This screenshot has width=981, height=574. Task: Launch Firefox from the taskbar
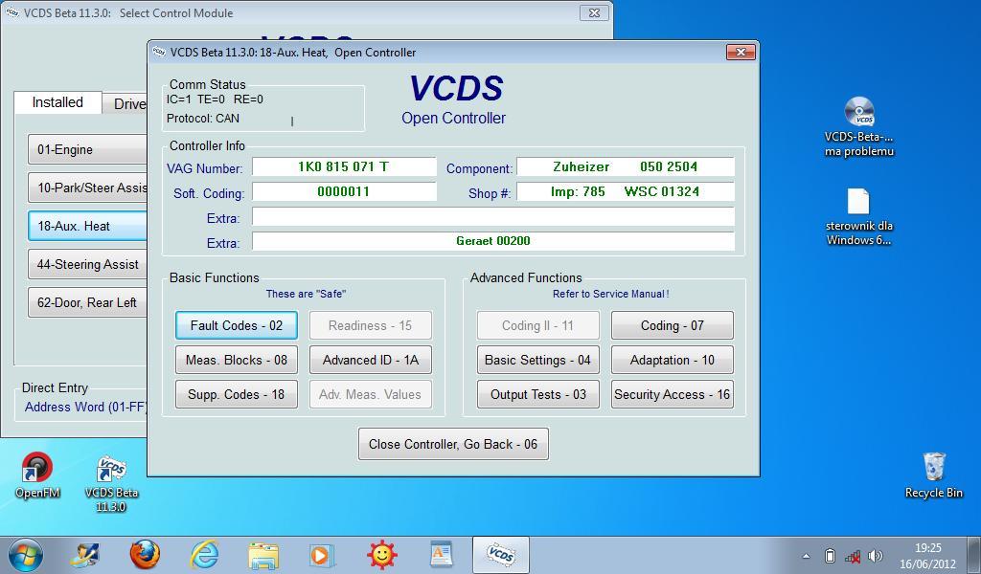[145, 555]
